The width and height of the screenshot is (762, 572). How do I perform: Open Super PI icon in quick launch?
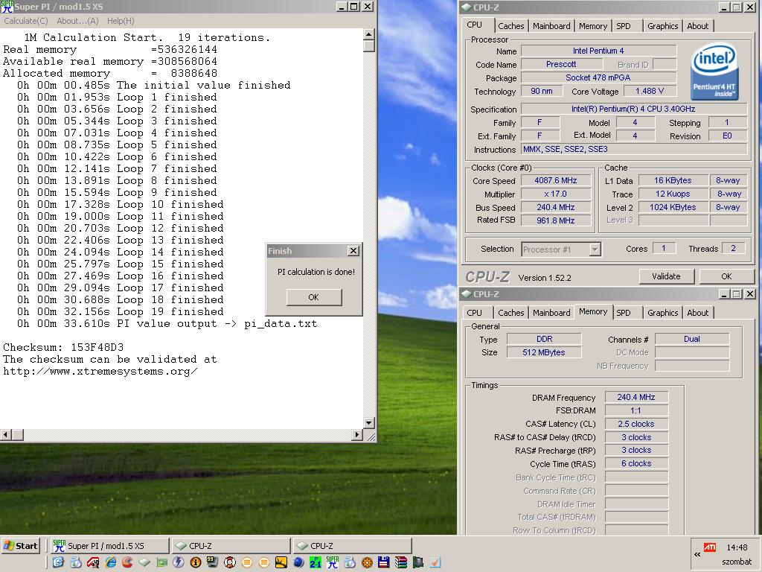pos(333,563)
